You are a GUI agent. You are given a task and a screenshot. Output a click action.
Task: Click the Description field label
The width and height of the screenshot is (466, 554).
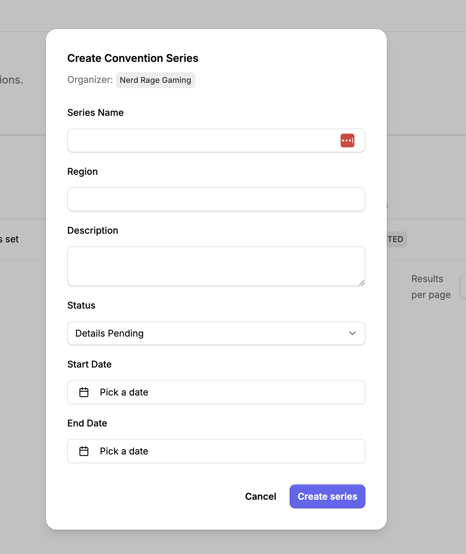[93, 230]
